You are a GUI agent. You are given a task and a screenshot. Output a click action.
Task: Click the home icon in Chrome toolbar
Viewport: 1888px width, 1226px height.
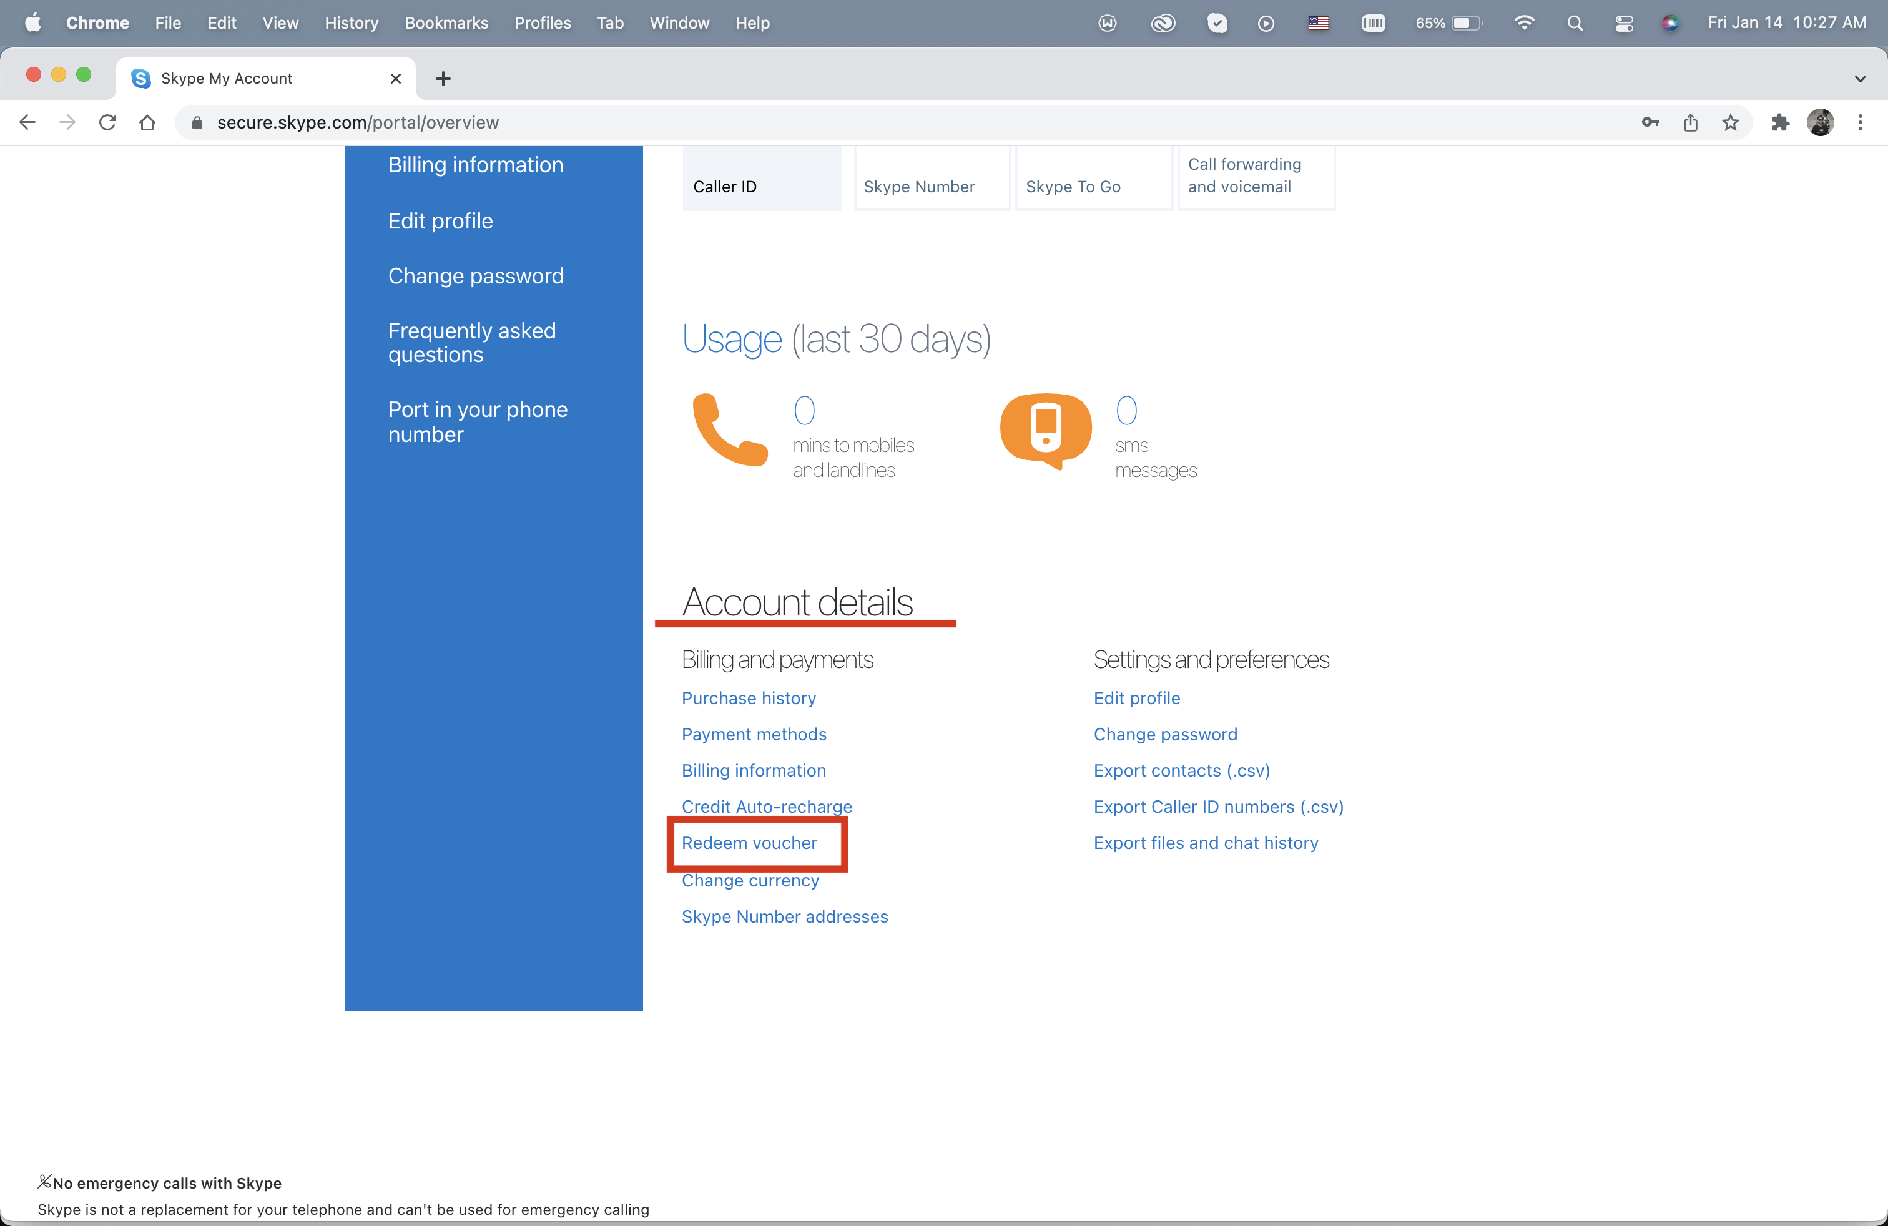tap(147, 122)
